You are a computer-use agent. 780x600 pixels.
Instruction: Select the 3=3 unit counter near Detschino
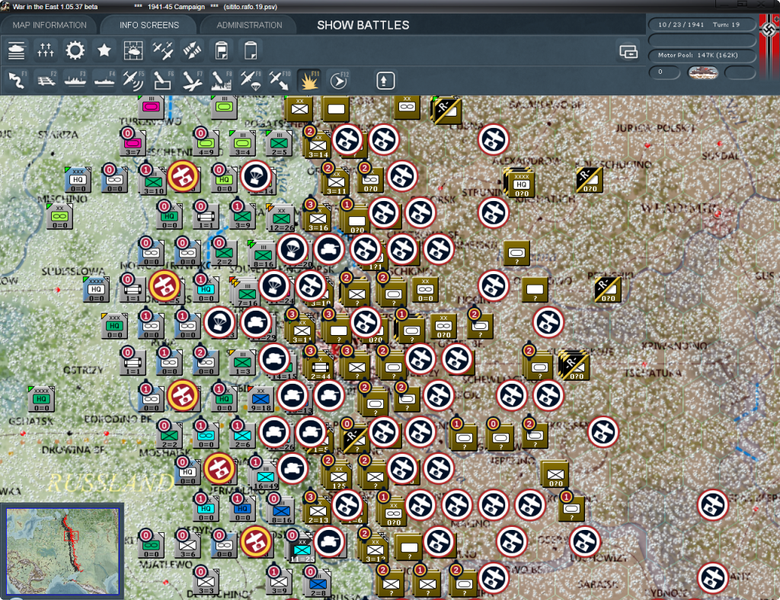click(206, 582)
